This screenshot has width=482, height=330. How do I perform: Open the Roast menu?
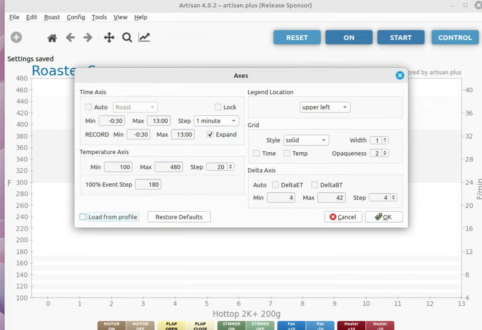[52, 17]
